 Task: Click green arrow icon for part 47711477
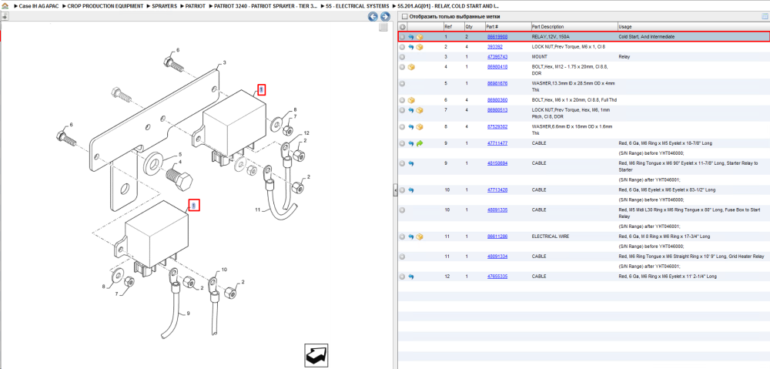(420, 143)
